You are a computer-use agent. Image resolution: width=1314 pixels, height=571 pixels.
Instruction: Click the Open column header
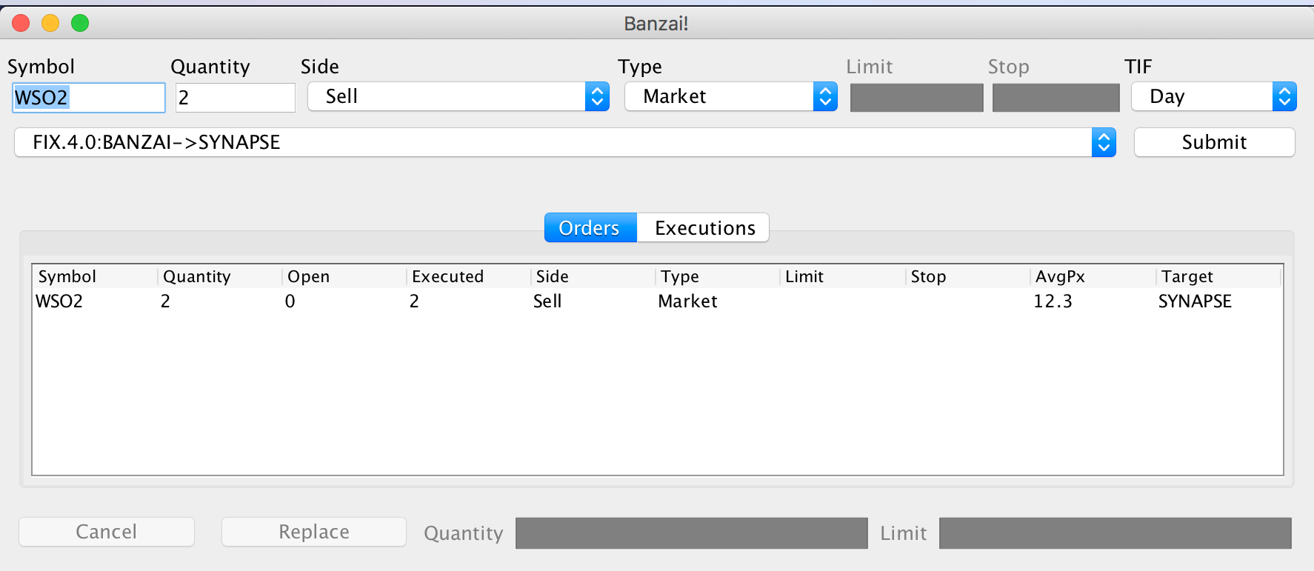pos(344,276)
